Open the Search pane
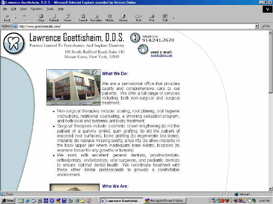The width and height of the screenshot is (273, 204). 83,18
